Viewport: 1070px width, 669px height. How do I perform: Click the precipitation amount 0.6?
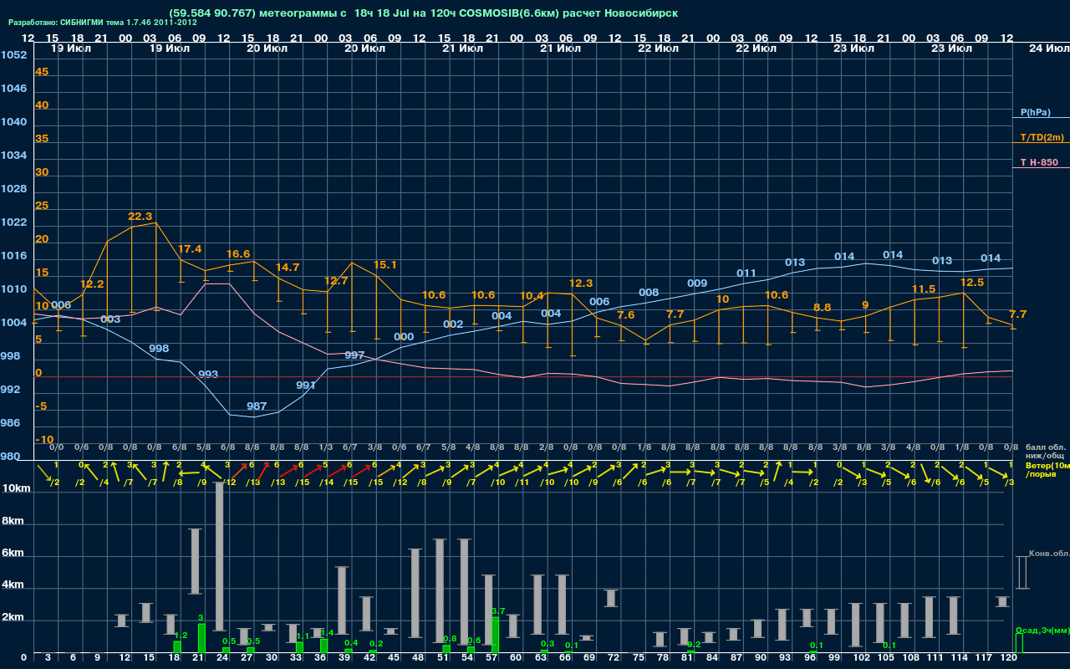[x=474, y=640]
